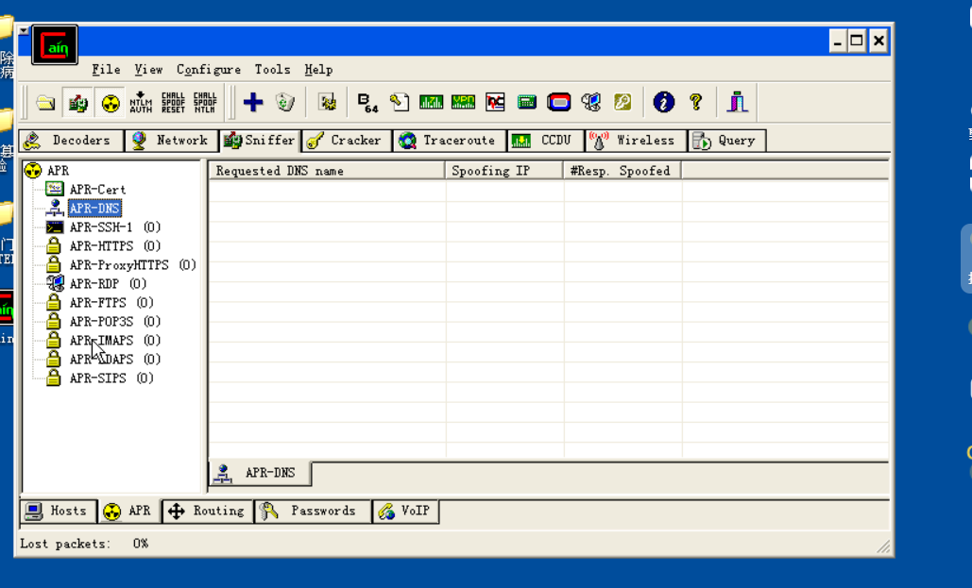Open the View menu

click(148, 70)
